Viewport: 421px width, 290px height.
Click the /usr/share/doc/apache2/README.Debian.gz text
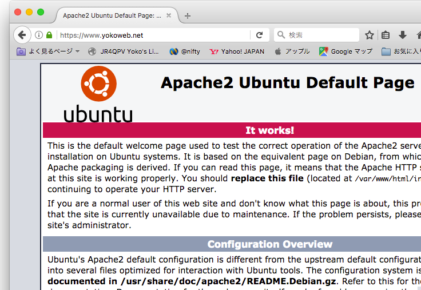[x=228, y=281]
